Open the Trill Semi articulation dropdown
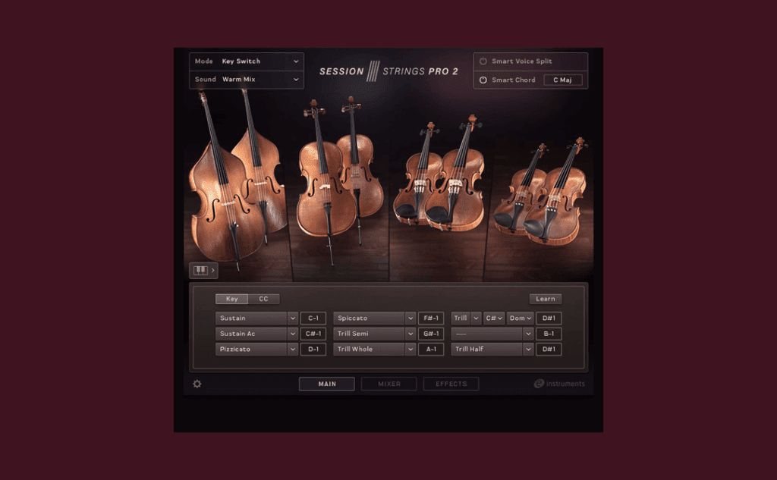777x480 pixels. pos(374,334)
